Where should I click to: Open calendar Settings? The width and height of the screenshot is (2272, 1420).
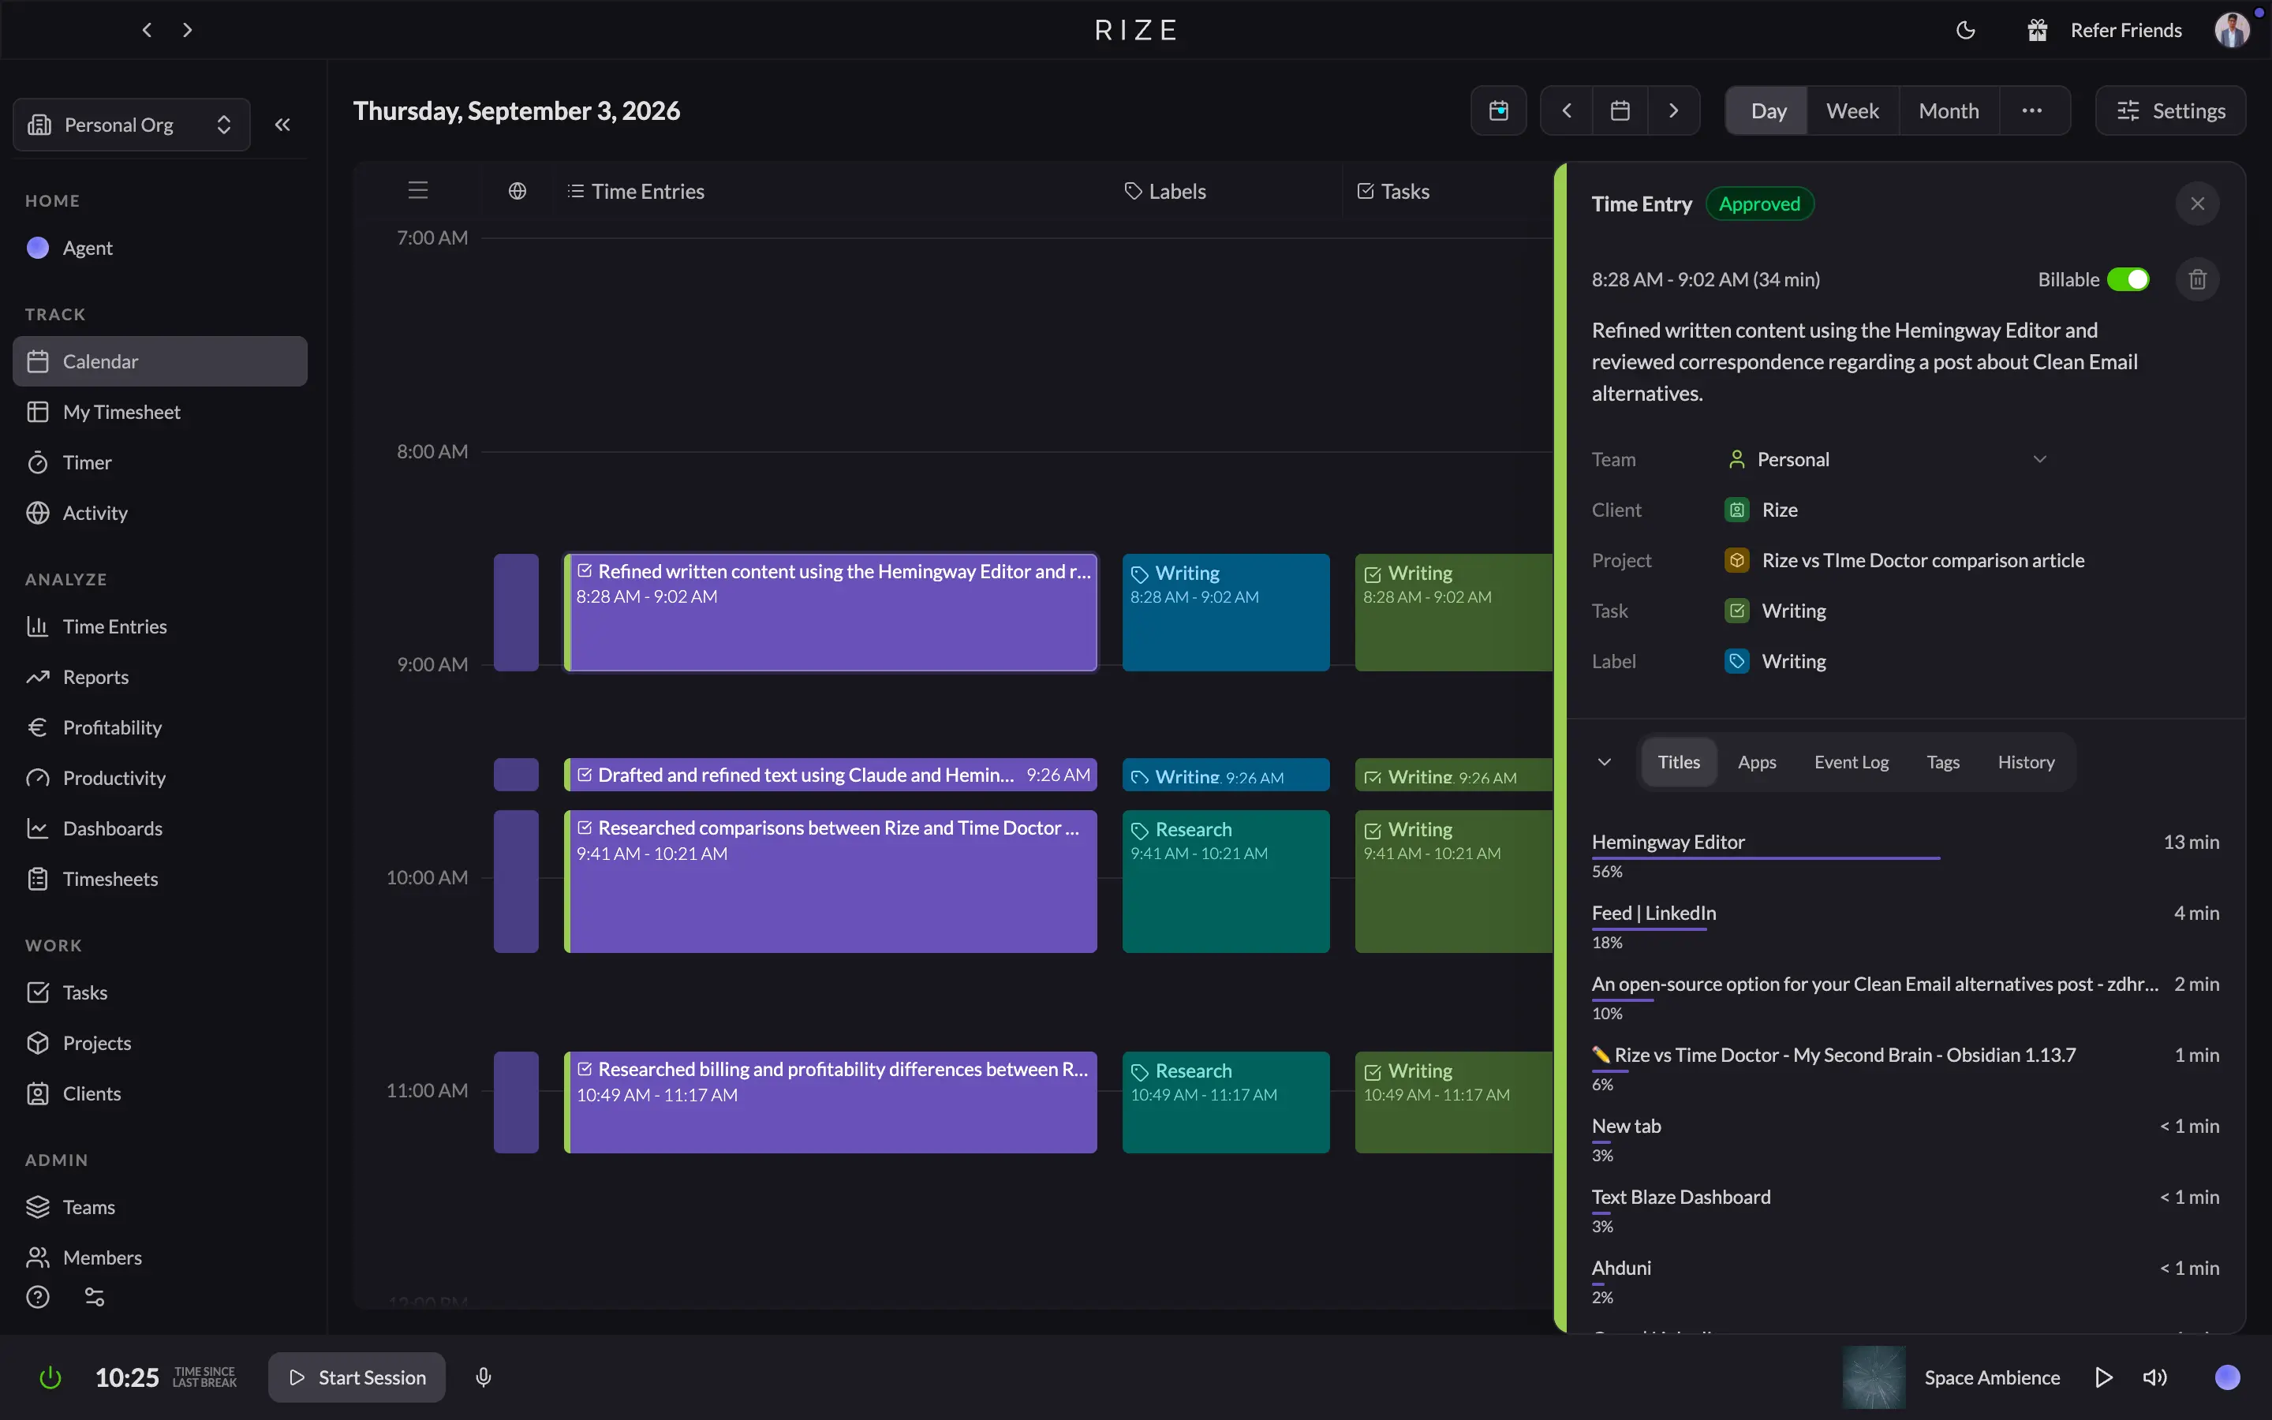tap(2170, 110)
